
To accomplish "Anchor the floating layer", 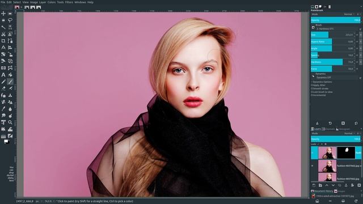I will (x=346, y=185).
